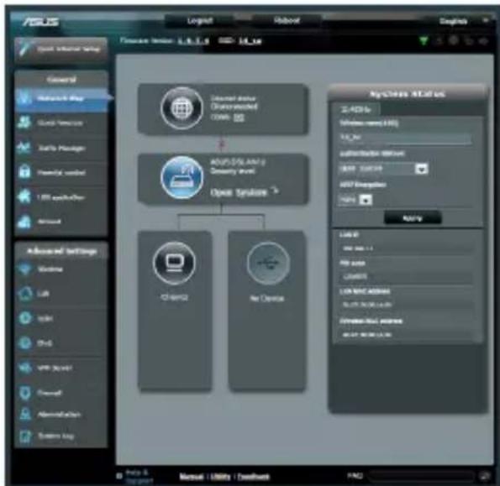Viewport: 500px width, 486px height.
Task: Click the LAN MAC address value
Action: (x=406, y=305)
